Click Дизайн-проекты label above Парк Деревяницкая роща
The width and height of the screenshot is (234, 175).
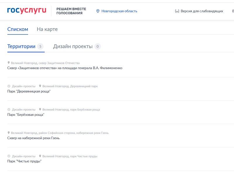point(24,86)
